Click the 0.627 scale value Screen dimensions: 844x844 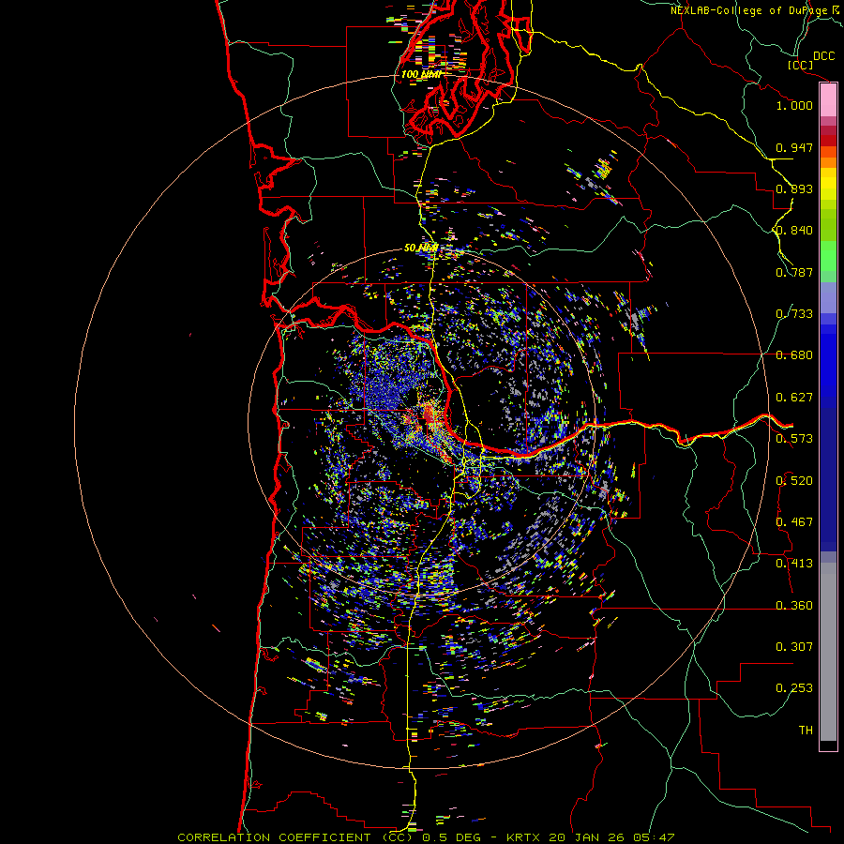[794, 398]
